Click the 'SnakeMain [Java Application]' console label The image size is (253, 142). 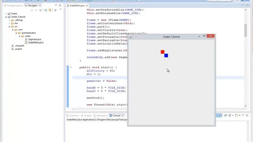(80, 120)
